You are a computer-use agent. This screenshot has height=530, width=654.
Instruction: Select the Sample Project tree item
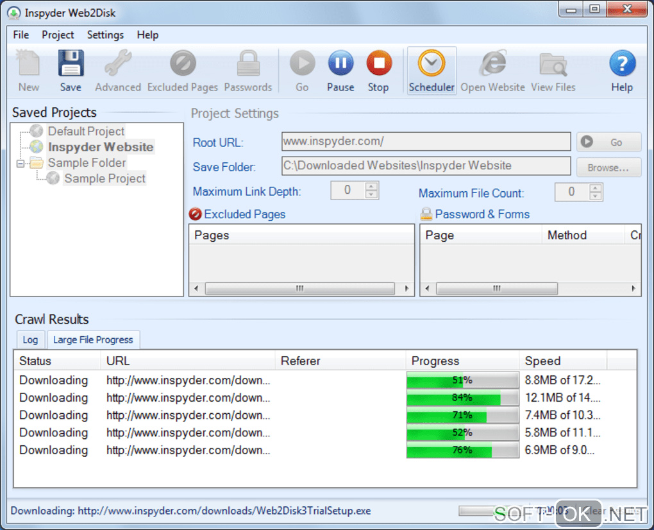pos(105,178)
